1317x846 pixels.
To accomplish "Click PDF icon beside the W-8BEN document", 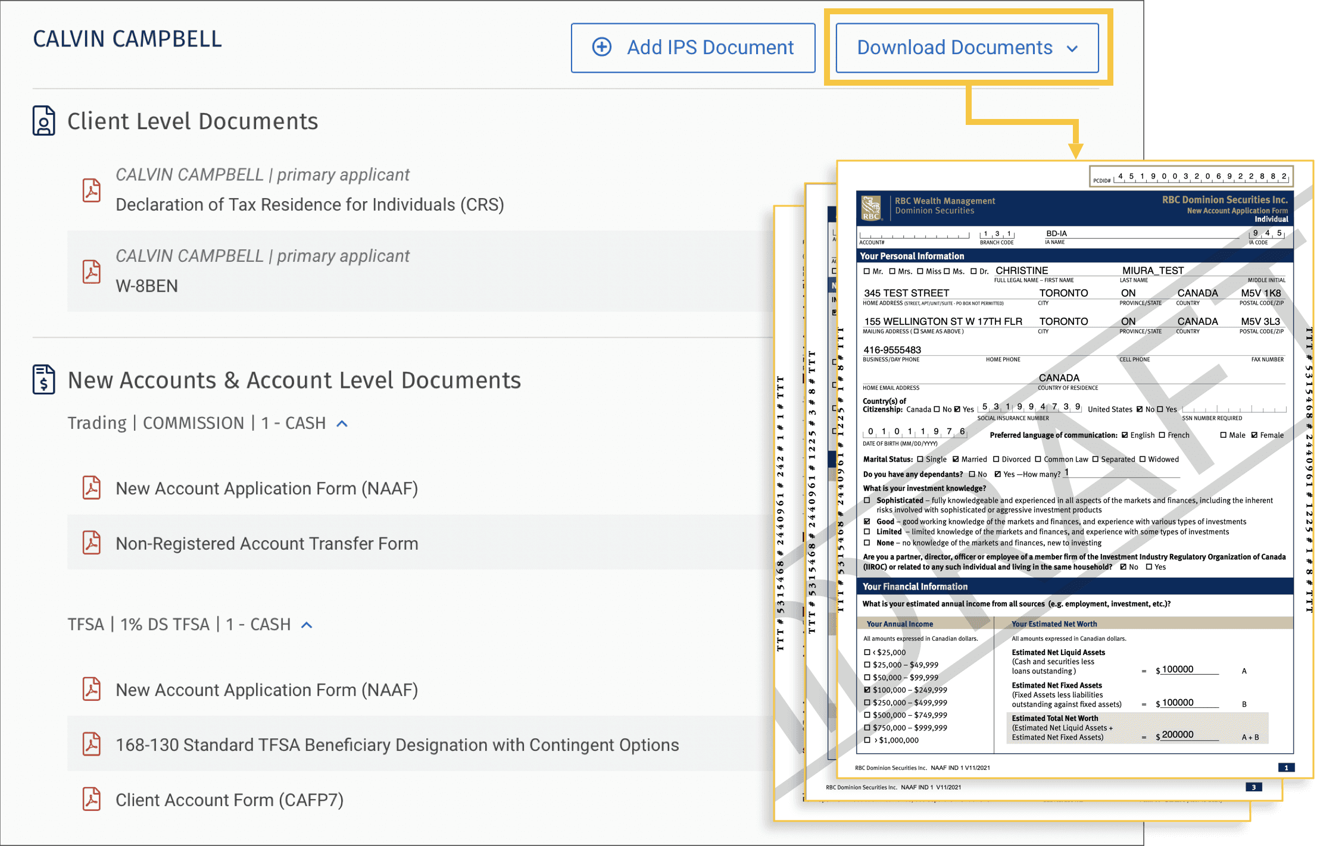I will pos(91,271).
